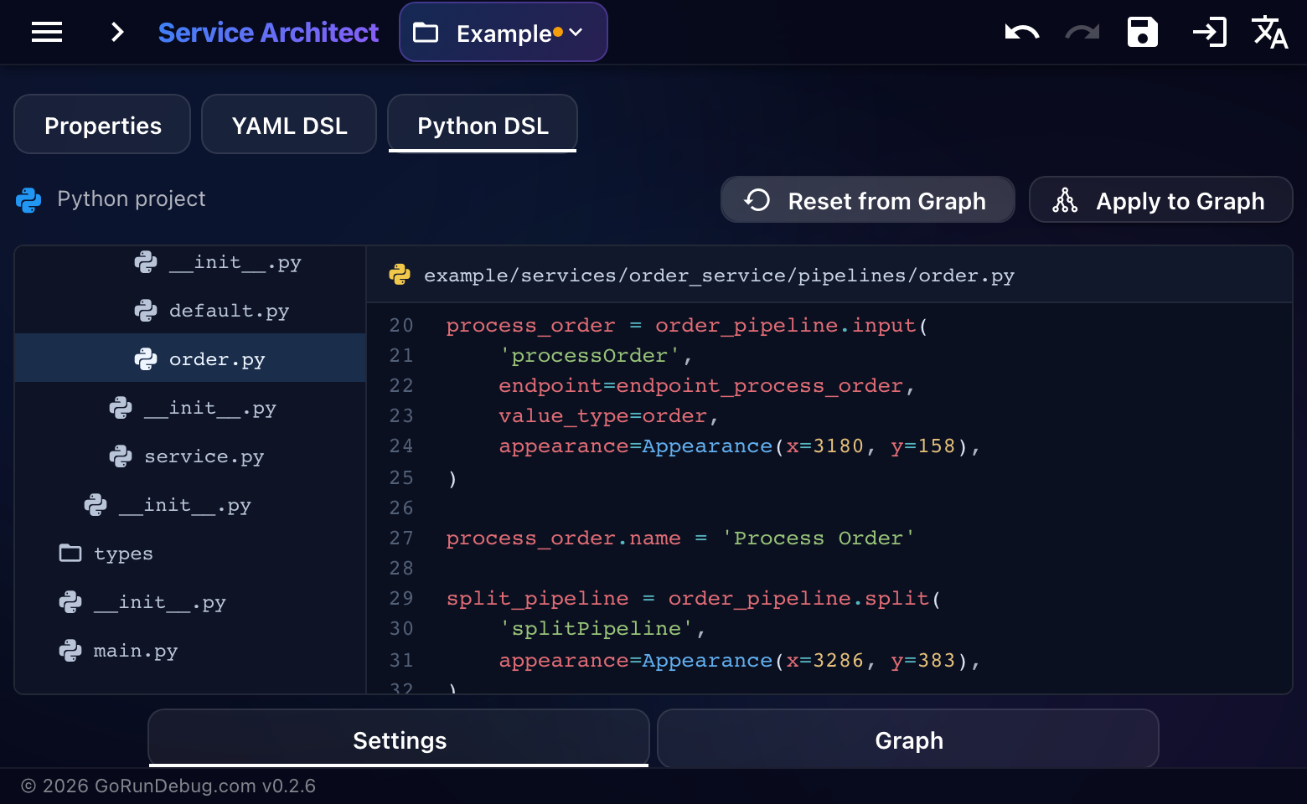Viewport: 1307px width, 804px height.
Task: Click value_type=order on line 23
Action: (x=602, y=416)
